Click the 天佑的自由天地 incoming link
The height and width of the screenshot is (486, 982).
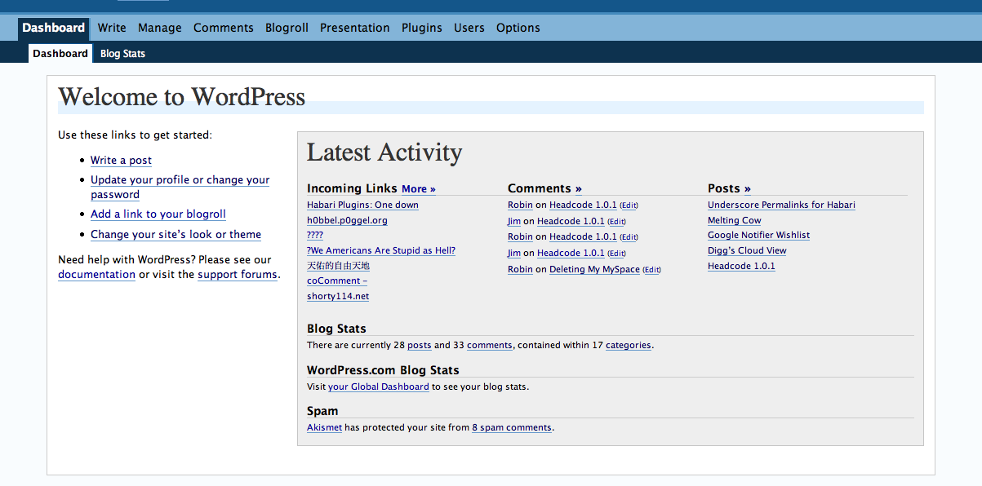click(338, 266)
